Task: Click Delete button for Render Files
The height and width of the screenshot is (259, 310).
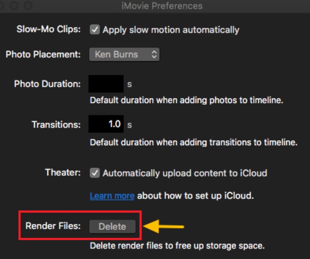Action: 112,227
